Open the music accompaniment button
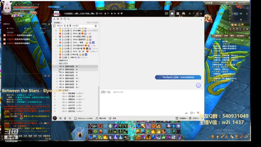 click(101, 118)
